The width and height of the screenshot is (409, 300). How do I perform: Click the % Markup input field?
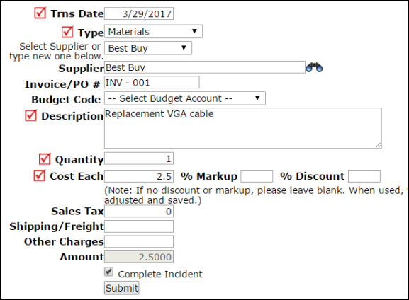click(257, 176)
